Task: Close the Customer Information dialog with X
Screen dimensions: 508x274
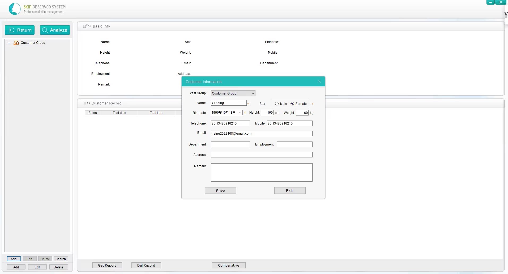Action: [319, 81]
